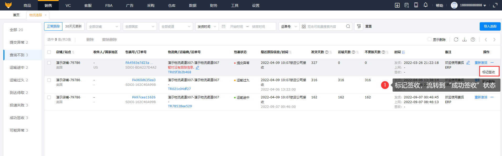Click the refresh icon above table
502x156 pixels.
point(456,40)
